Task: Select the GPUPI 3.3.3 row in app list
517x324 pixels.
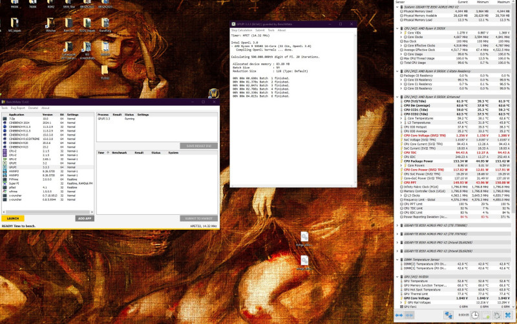Action: (x=48, y=167)
